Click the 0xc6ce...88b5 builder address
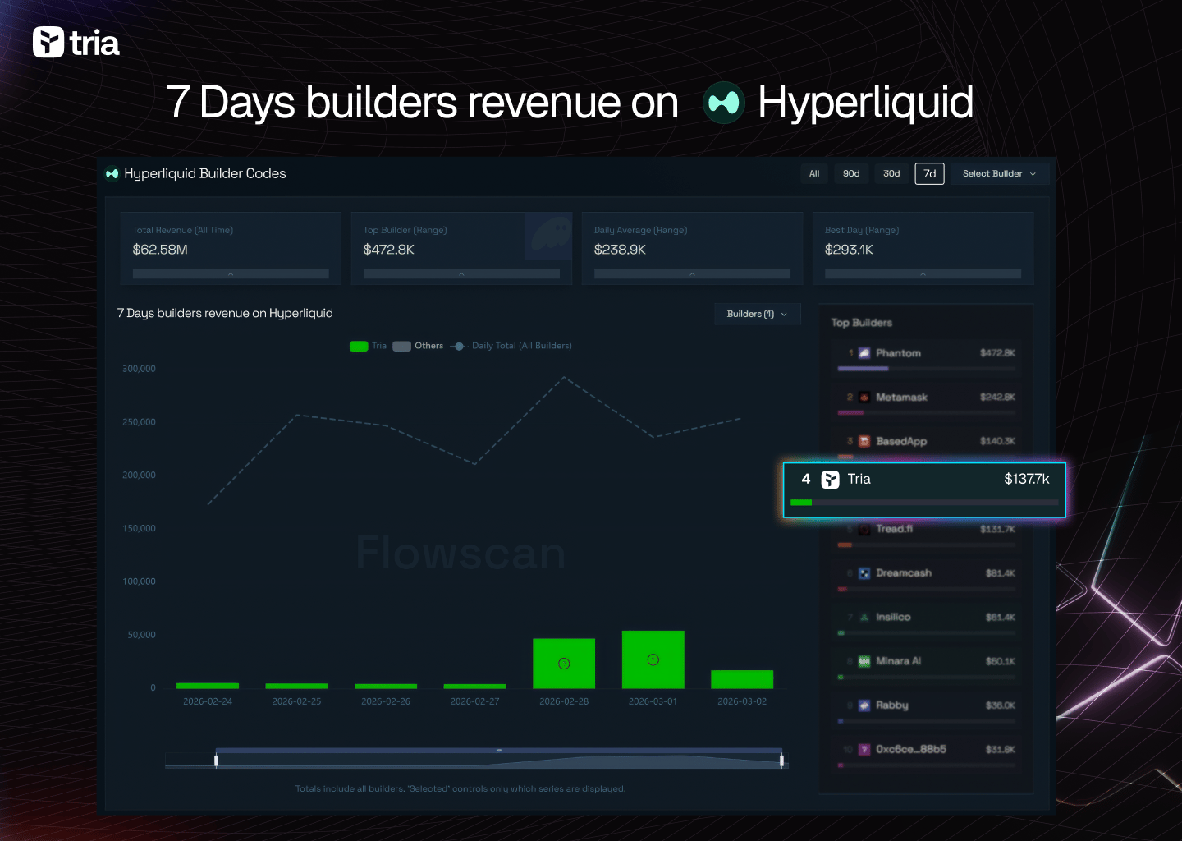 911,750
